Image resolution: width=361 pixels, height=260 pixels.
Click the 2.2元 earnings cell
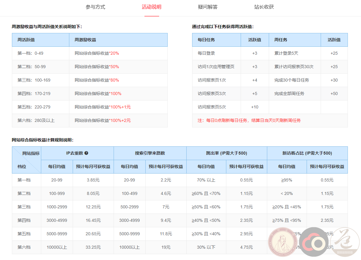pyautogui.click(x=166, y=180)
